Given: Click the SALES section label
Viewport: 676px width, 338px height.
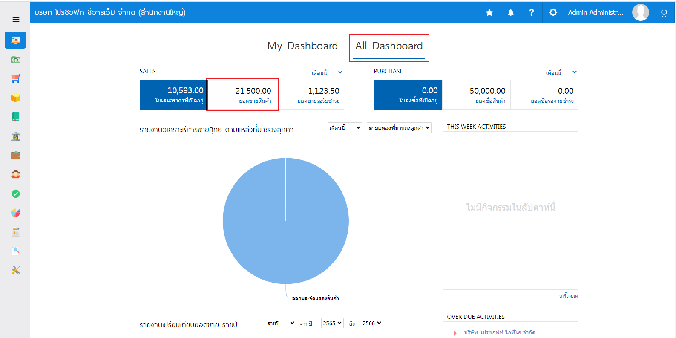Looking at the screenshot, I should (147, 71).
